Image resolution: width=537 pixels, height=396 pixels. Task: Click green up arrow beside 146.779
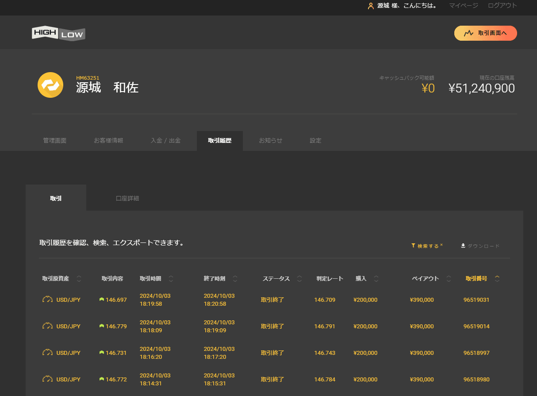pos(102,326)
